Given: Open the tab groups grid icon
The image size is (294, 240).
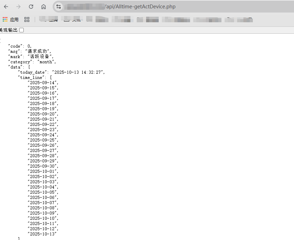Looking at the screenshot, I should [27, 19].
